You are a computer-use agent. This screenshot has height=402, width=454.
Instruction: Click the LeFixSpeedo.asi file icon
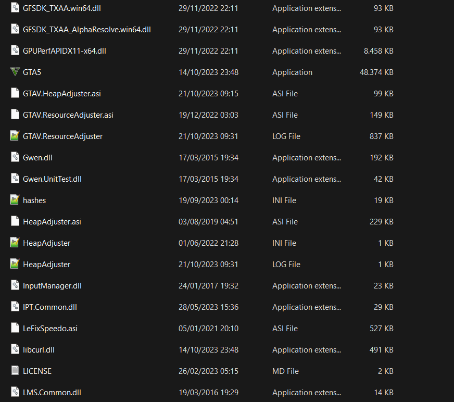point(15,329)
